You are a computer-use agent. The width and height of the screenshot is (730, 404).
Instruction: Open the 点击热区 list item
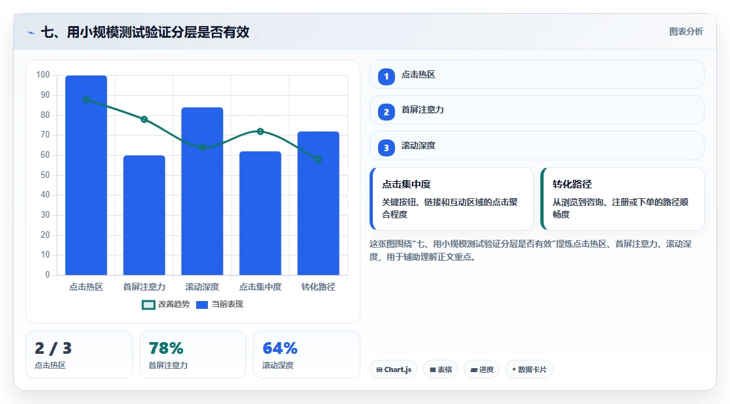(537, 74)
